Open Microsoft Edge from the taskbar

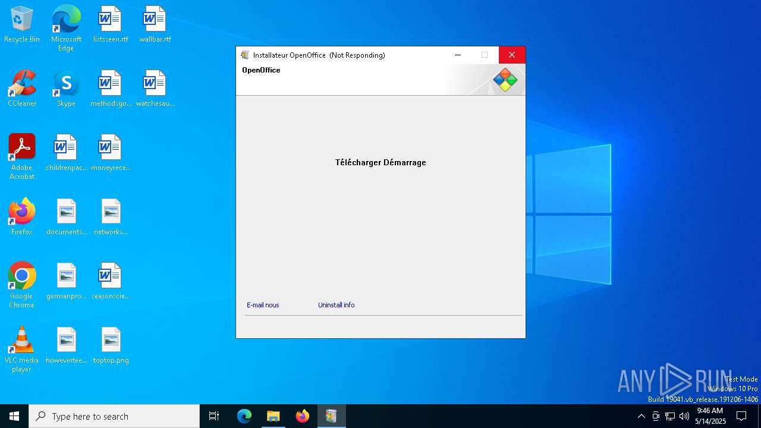click(x=244, y=416)
